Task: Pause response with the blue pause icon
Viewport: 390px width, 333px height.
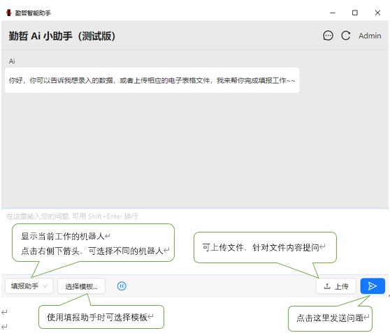Action: pos(122,286)
